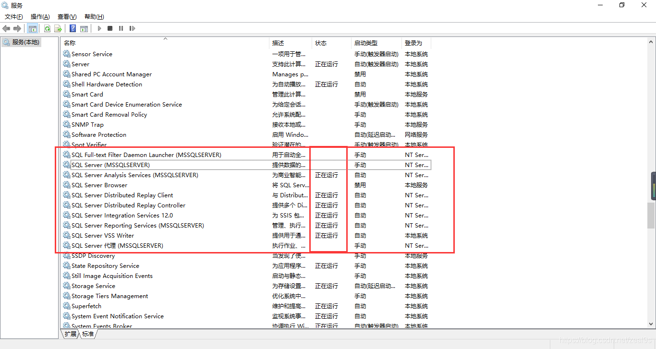
Task: Open the 文件(F) menu
Action: (14, 17)
